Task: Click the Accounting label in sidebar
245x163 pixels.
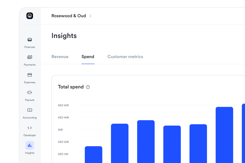Action: click(30, 118)
